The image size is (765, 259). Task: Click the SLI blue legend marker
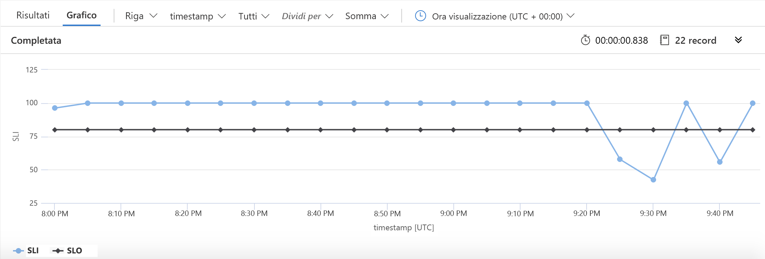click(x=18, y=251)
